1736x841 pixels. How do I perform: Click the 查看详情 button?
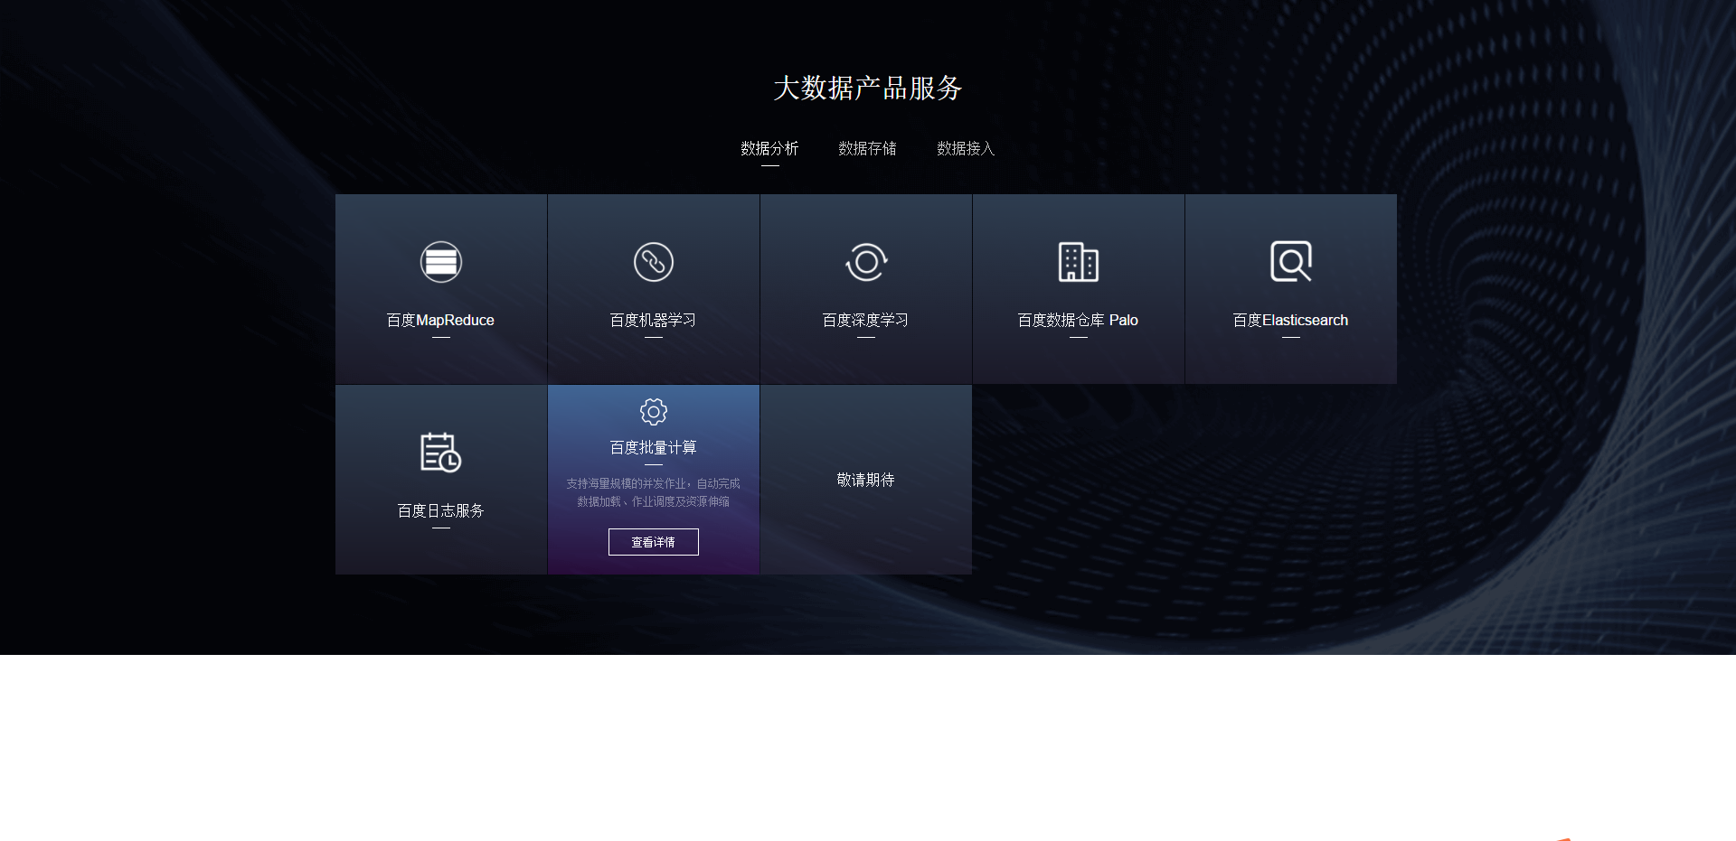pyautogui.click(x=654, y=542)
